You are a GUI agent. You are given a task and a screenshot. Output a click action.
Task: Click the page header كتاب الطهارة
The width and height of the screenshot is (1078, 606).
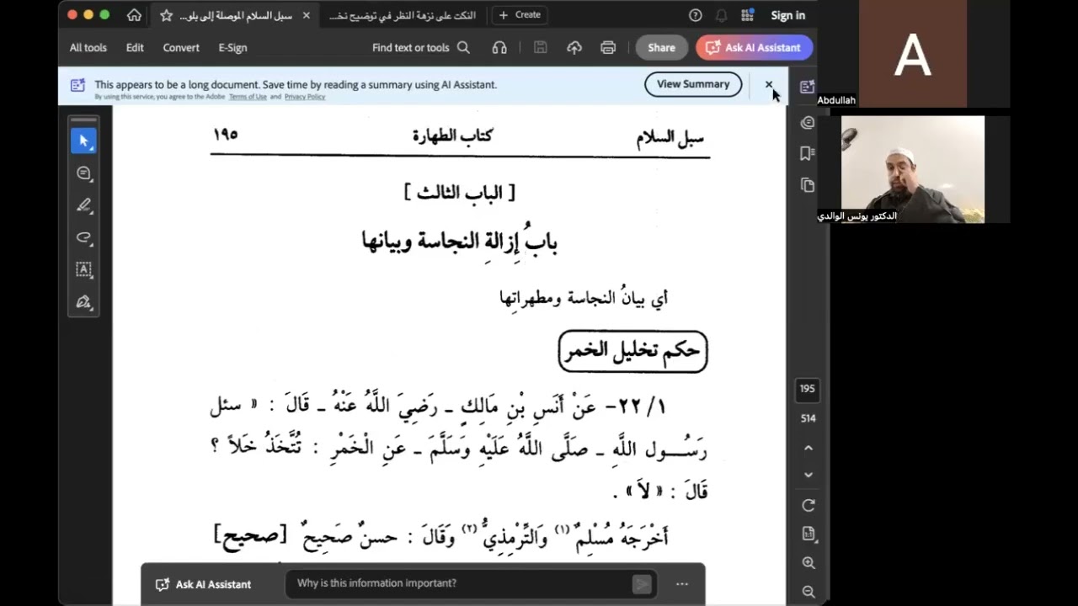tap(452, 135)
